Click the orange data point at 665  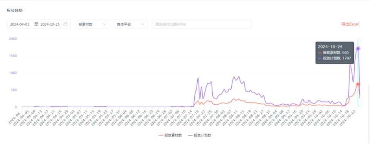(358, 84)
